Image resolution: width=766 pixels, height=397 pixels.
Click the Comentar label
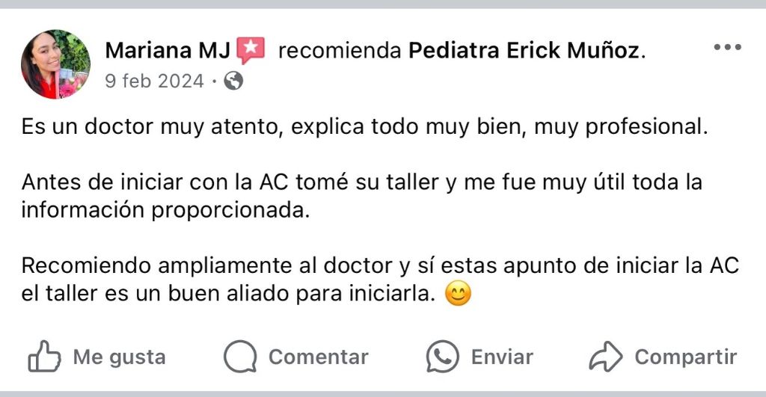pos(319,357)
